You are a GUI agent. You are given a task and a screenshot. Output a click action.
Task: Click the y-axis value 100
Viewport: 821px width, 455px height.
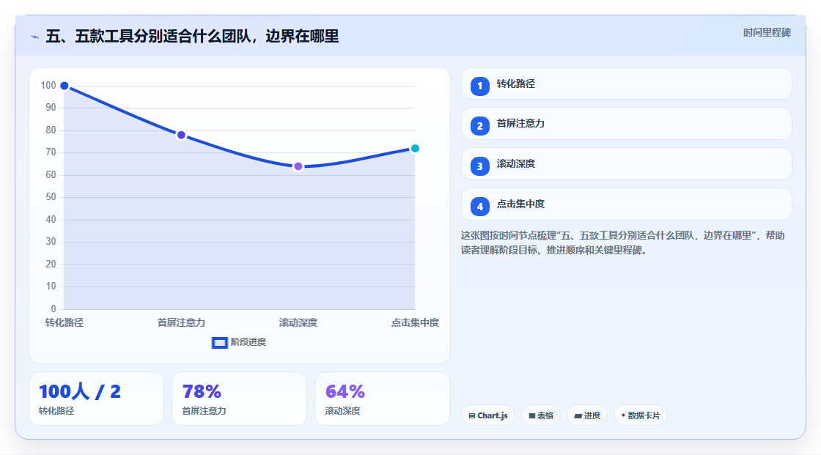pyautogui.click(x=48, y=85)
